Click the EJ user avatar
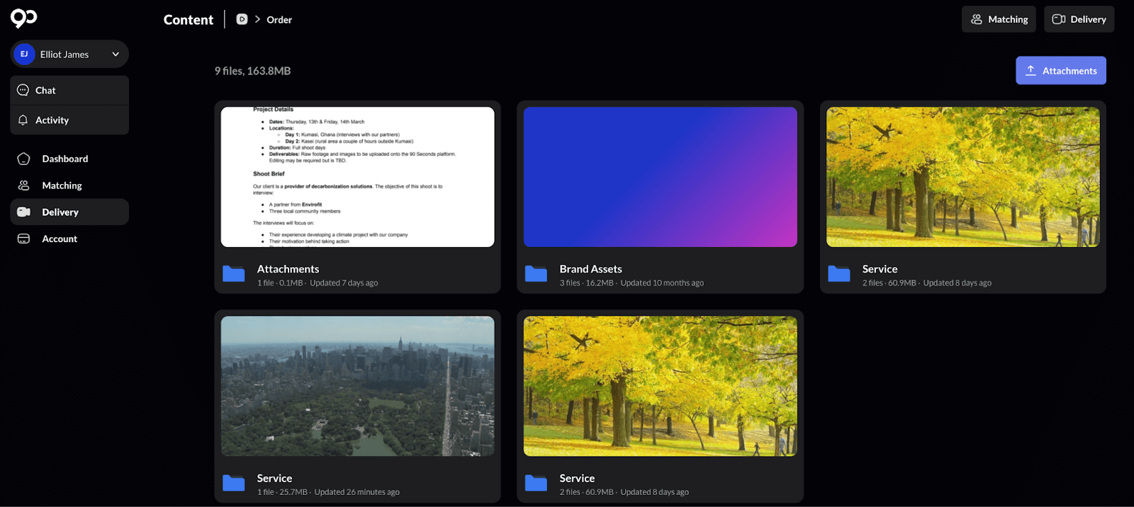The height and width of the screenshot is (507, 1134). [24, 55]
